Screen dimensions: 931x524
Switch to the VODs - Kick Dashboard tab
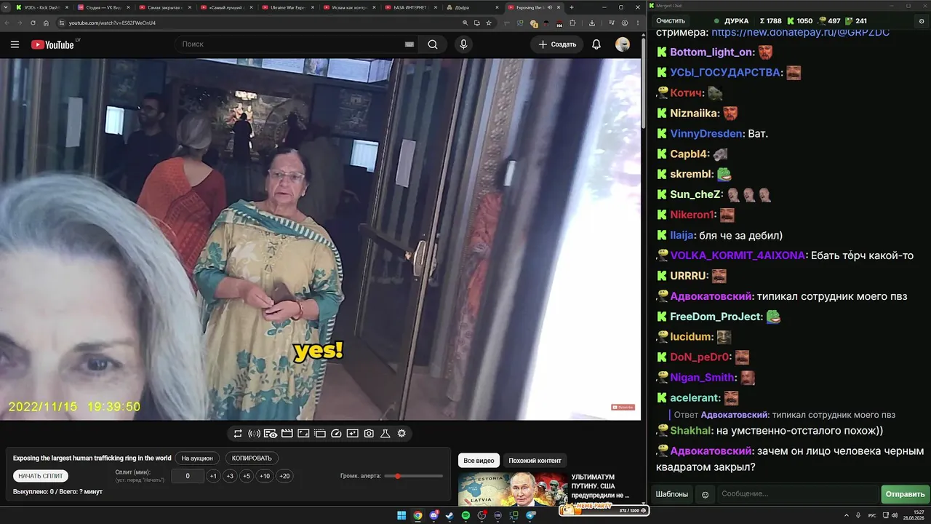coord(43,7)
